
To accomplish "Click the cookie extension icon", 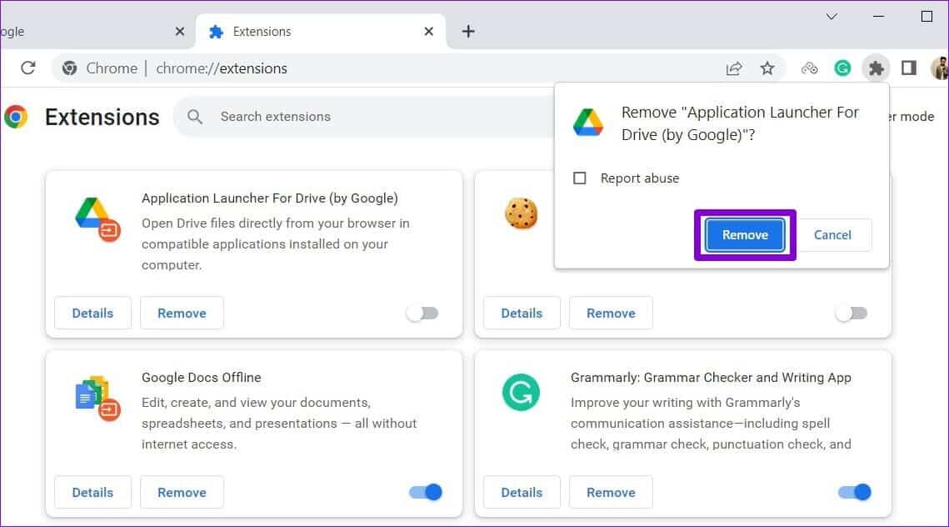I will (521, 213).
